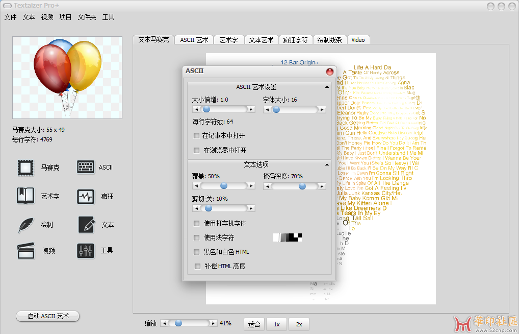The image size is (519, 334).
Task: Click the 2x zoom button
Action: coord(299,324)
